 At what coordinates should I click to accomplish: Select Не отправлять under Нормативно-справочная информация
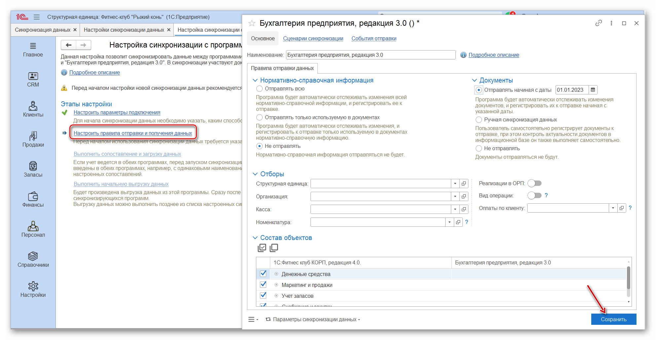(x=260, y=146)
